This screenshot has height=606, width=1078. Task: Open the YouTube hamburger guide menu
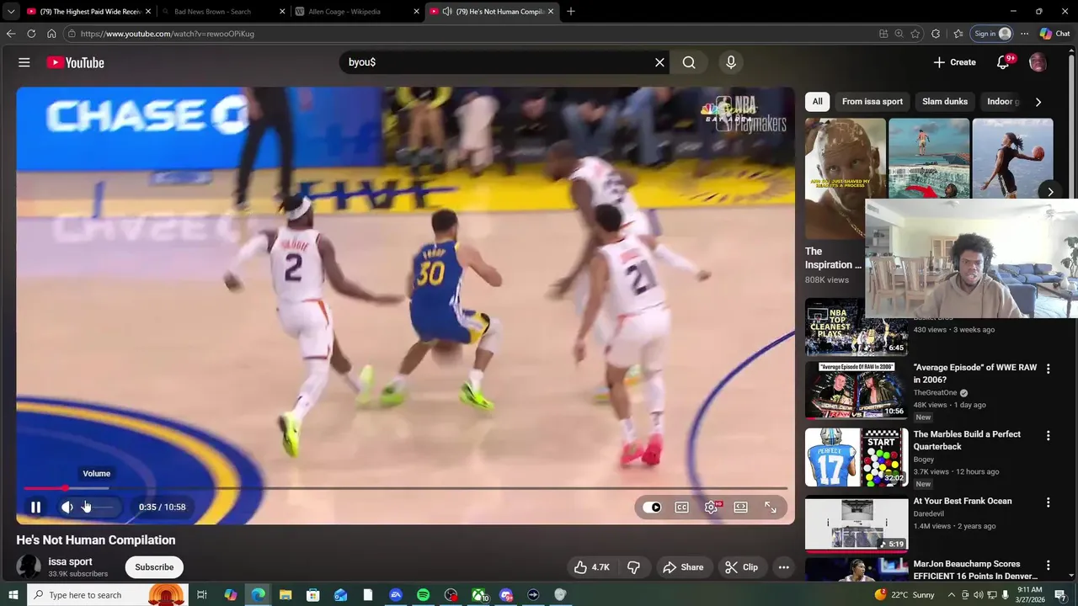tap(24, 62)
